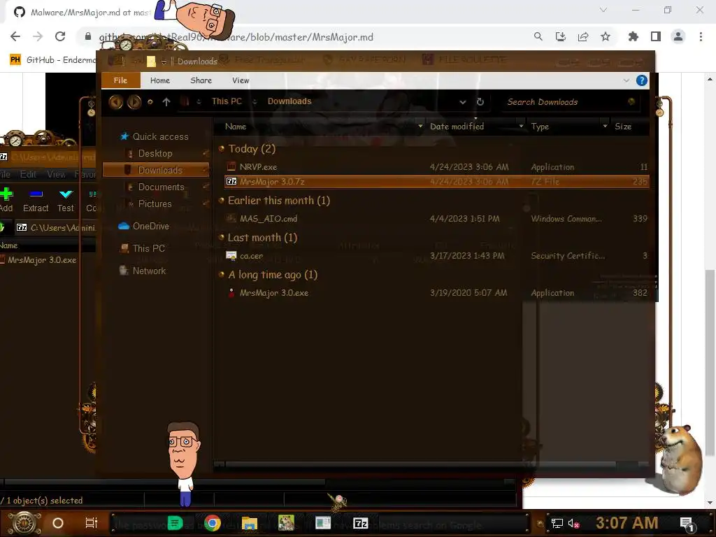Image resolution: width=716 pixels, height=537 pixels.
Task: Open the View ribbon tab
Action: click(241, 80)
